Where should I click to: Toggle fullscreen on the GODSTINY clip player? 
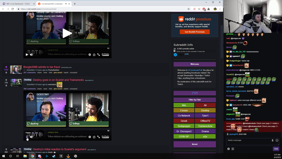(x=99, y=137)
